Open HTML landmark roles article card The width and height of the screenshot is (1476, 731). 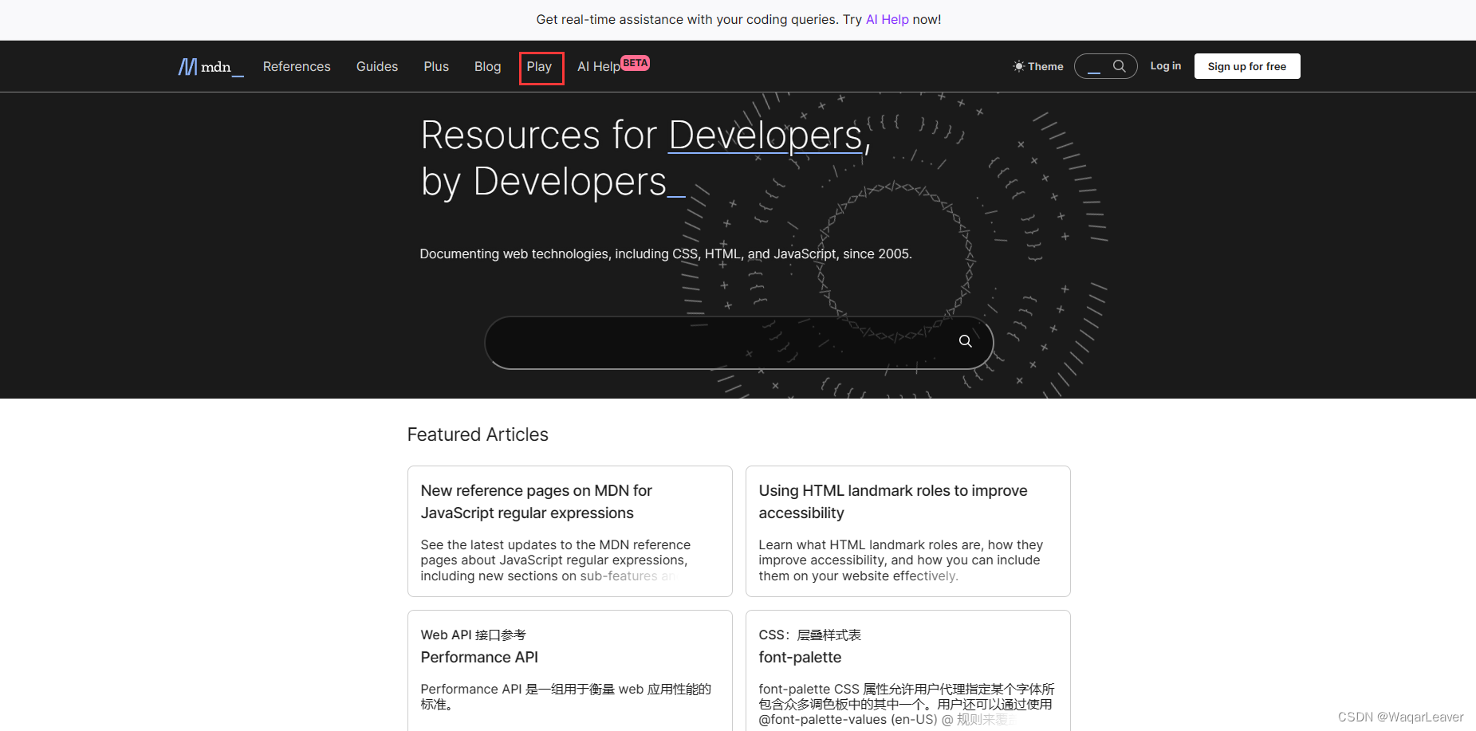pos(907,531)
